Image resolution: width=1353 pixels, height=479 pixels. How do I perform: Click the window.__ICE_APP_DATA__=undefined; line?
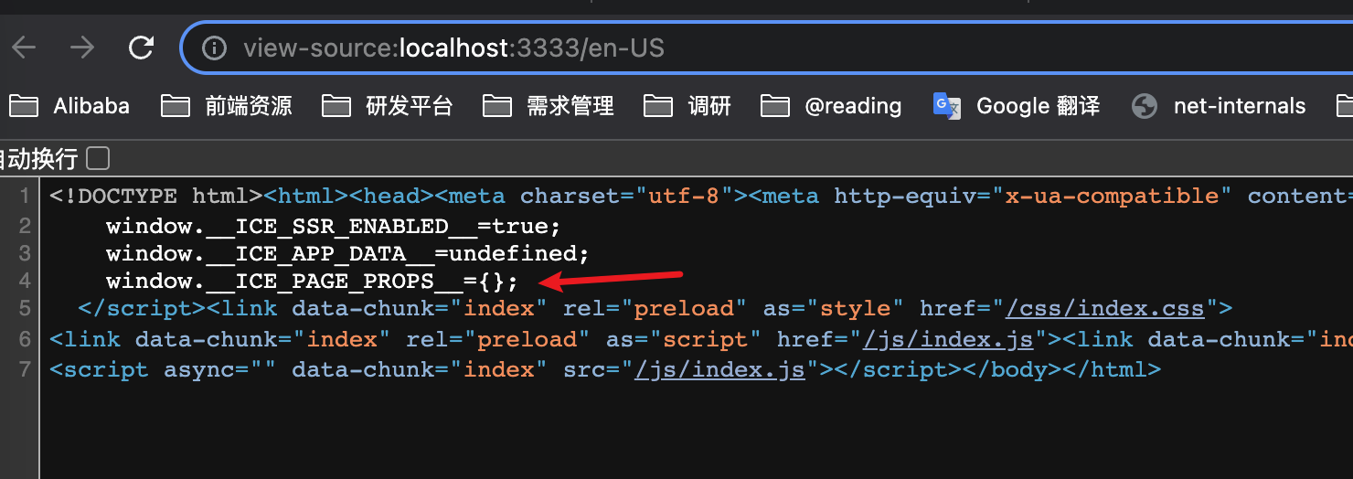pos(347,253)
